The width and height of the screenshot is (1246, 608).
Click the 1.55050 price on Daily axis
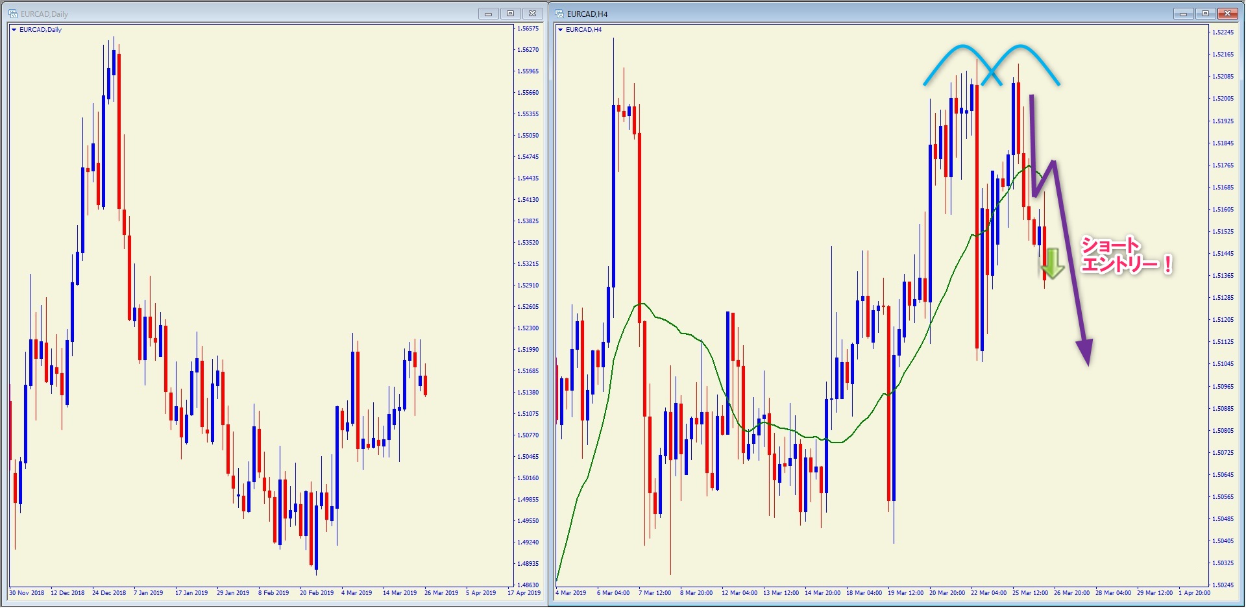528,136
